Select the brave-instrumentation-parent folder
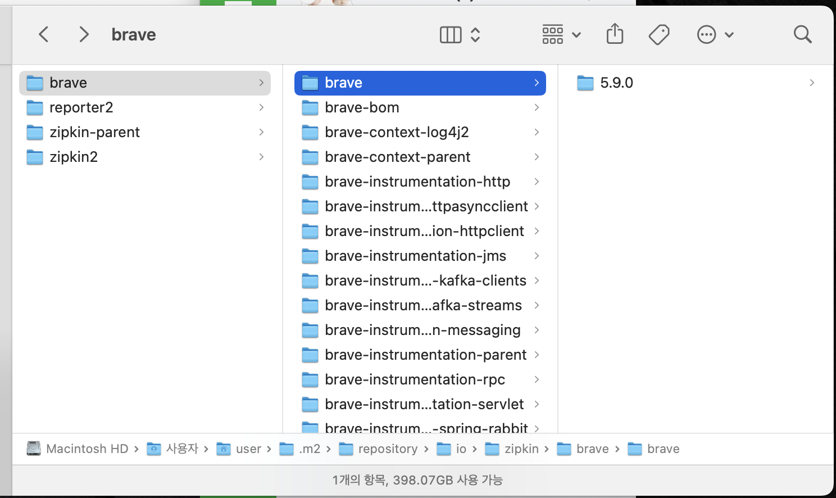This screenshot has height=498, width=836. point(420,355)
